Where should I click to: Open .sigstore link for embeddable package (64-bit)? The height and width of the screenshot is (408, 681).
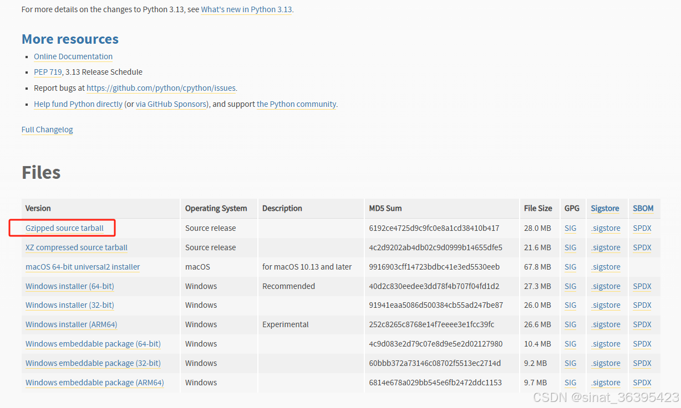tap(606, 344)
